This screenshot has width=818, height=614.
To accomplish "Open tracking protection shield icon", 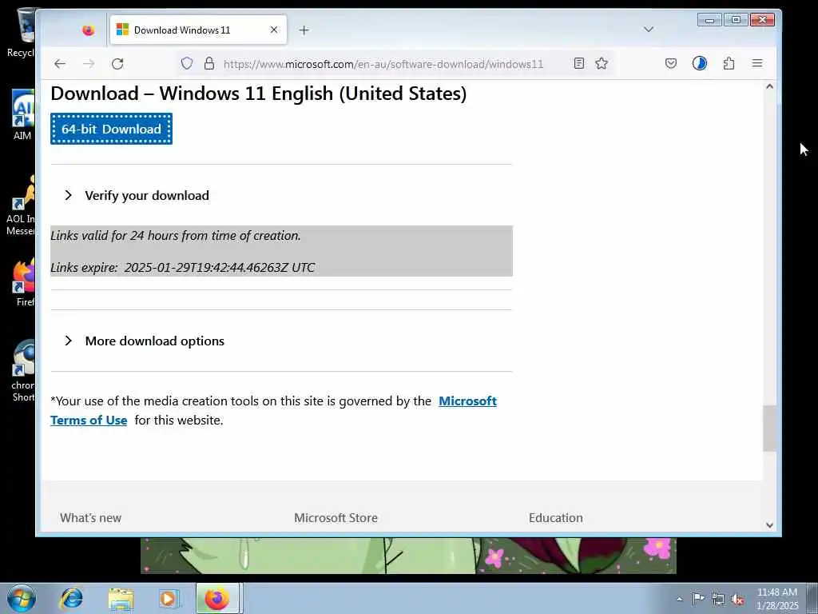I will (x=187, y=64).
